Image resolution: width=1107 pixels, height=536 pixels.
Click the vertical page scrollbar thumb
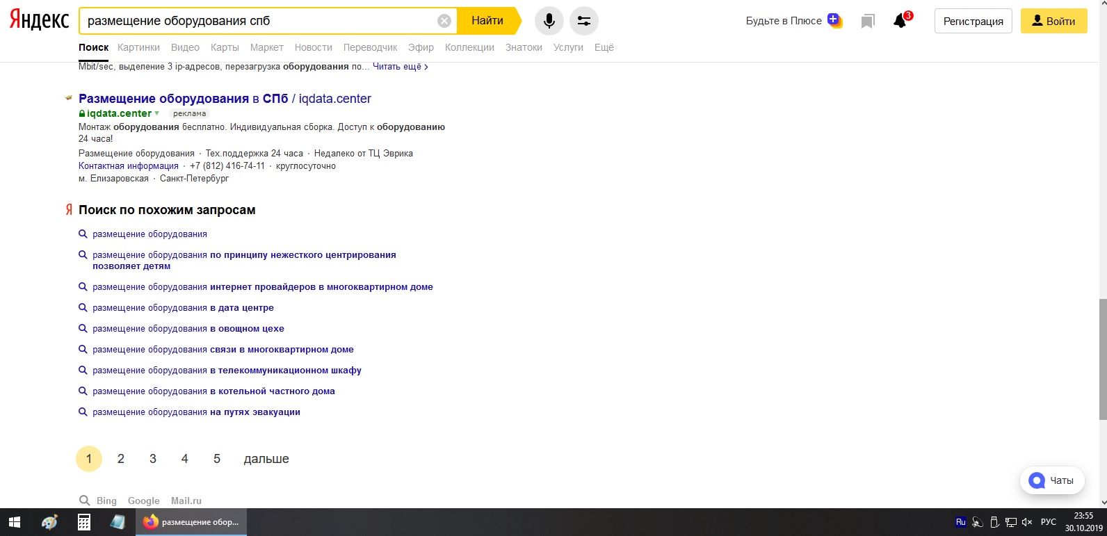pyautogui.click(x=1102, y=359)
